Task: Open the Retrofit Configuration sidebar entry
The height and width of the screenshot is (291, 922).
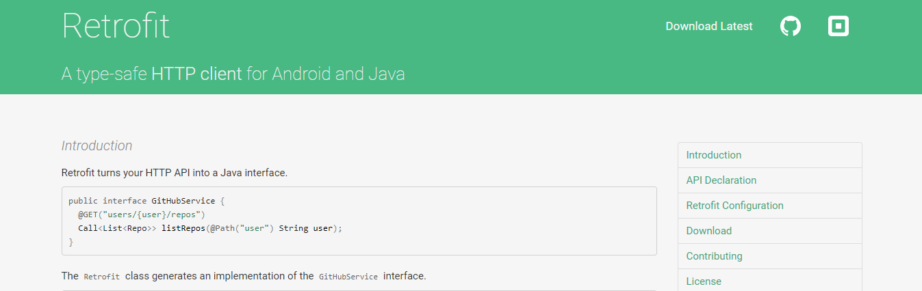Action: coord(769,206)
